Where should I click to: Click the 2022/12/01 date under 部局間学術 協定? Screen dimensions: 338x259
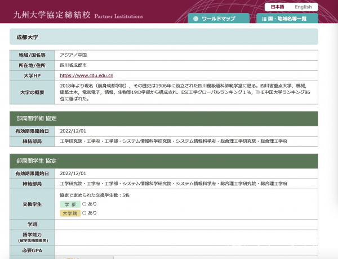coord(73,131)
